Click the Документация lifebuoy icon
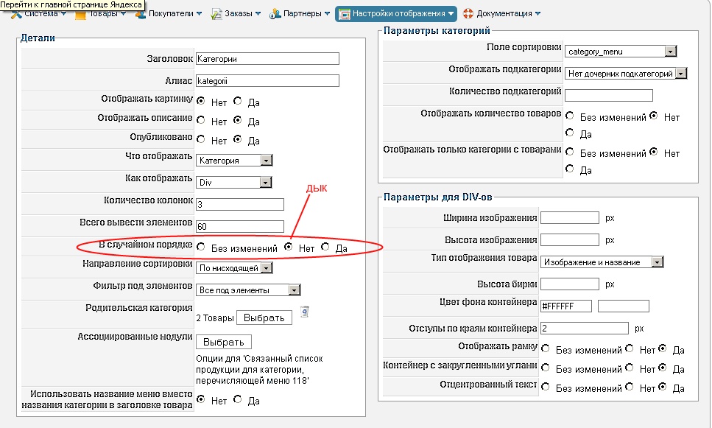The width and height of the screenshot is (712, 428). (468, 14)
